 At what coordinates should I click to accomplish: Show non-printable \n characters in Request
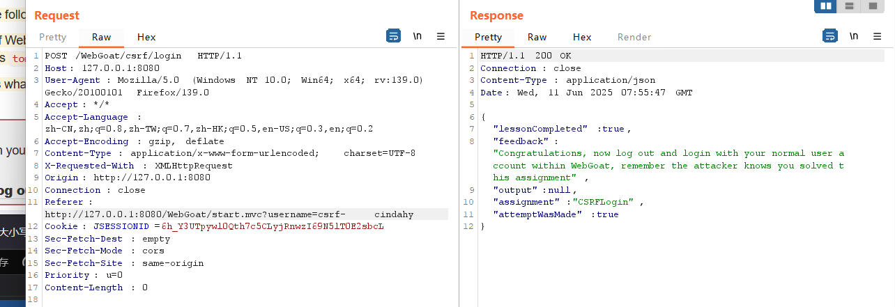click(x=417, y=36)
